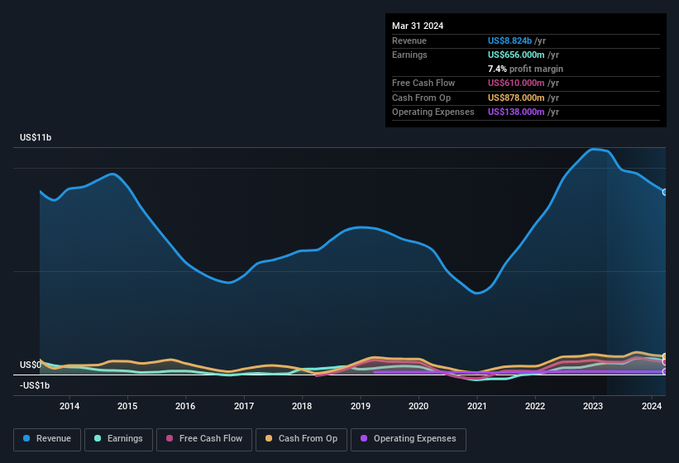
Task: Click the Revenue line trough at 2021
Action: (477, 293)
